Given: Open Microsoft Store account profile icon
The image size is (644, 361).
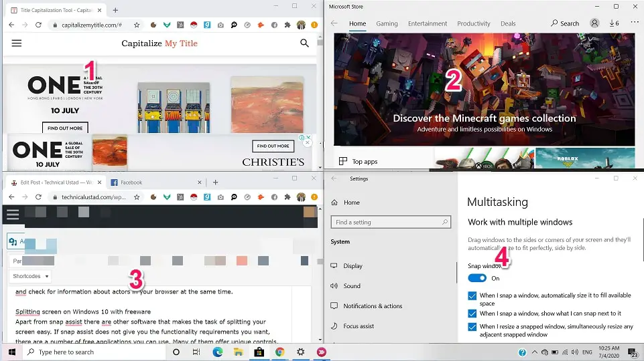Looking at the screenshot, I should click(x=594, y=23).
